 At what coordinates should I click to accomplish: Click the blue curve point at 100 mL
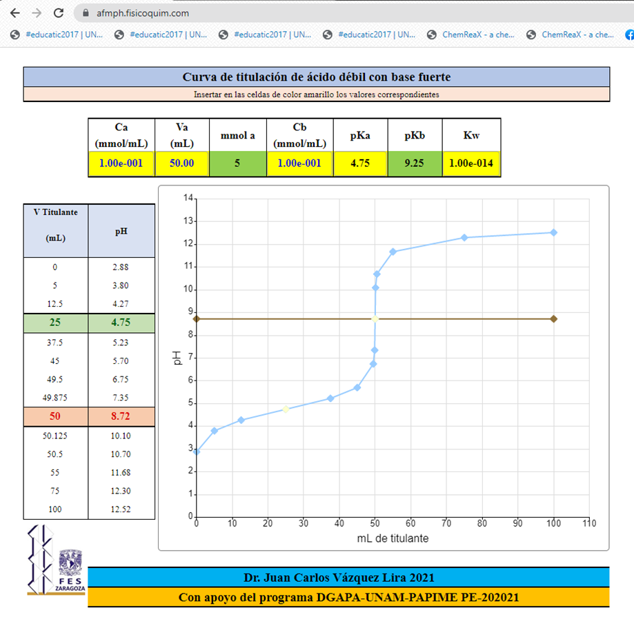(x=553, y=232)
